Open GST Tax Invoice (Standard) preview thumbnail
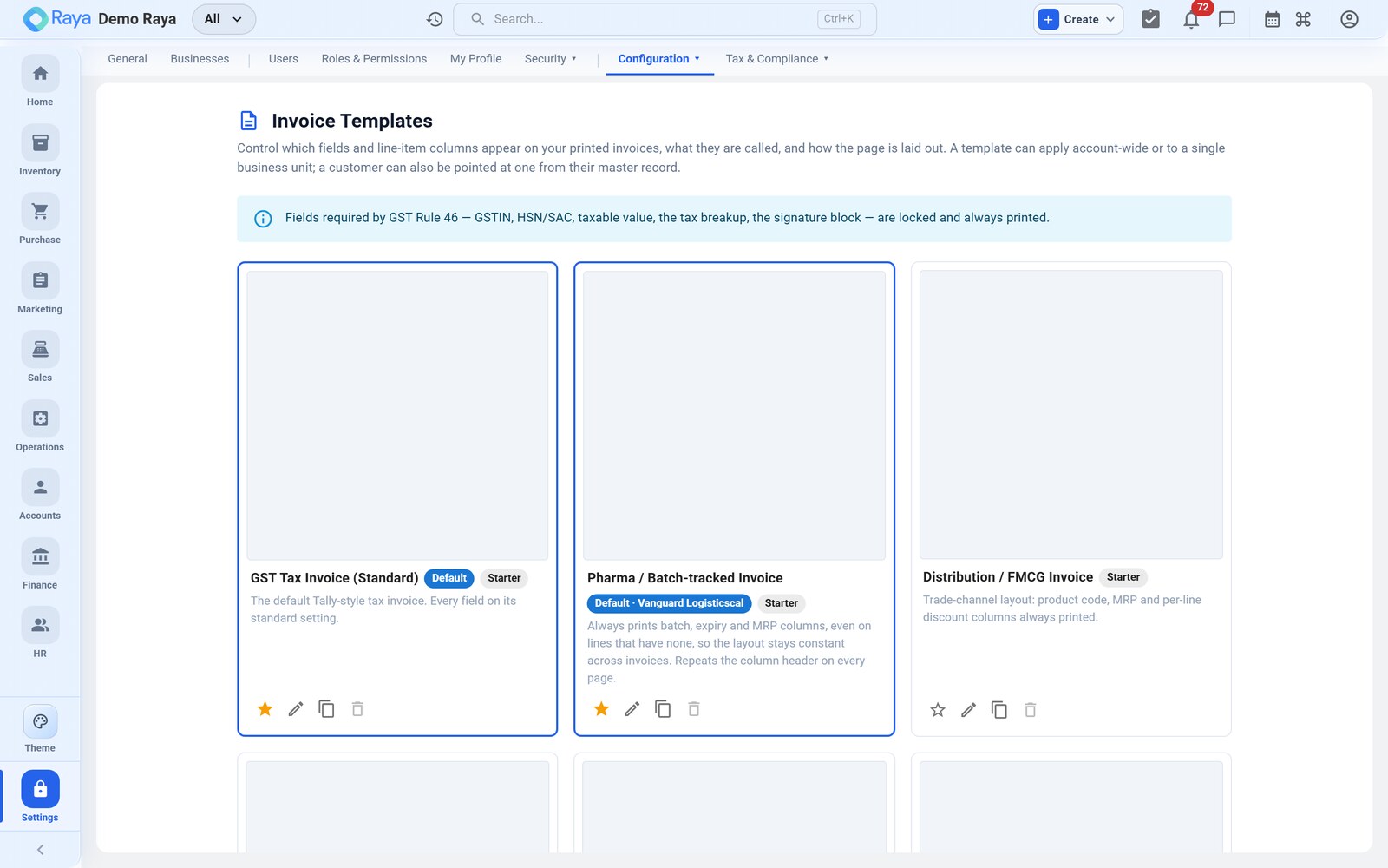The height and width of the screenshot is (868, 1388). tap(397, 415)
